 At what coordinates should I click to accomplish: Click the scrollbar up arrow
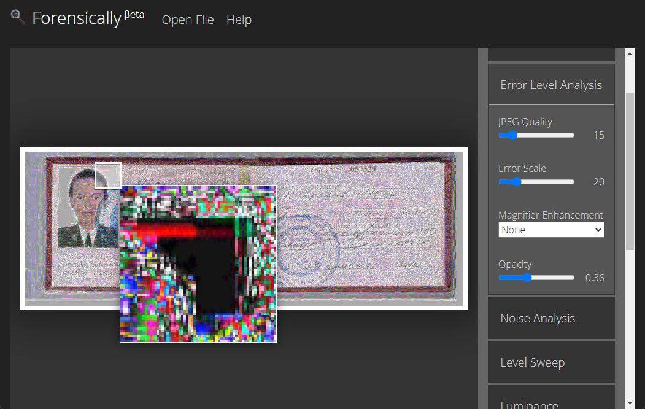(630, 53)
